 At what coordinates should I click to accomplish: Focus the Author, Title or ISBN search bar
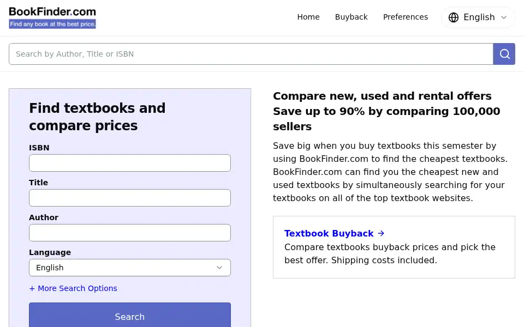click(x=251, y=54)
